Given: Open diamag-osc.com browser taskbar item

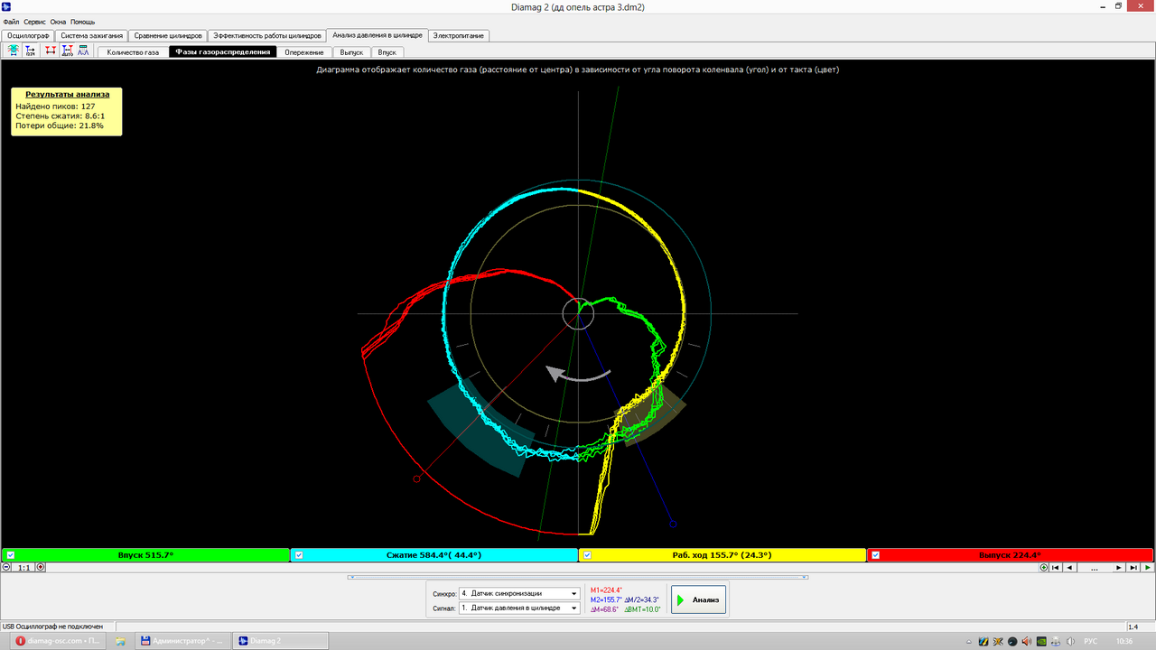Looking at the screenshot, I should [56, 641].
